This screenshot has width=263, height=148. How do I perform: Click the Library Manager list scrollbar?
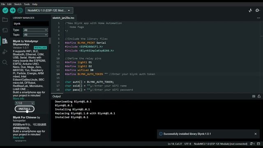tap(50, 41)
